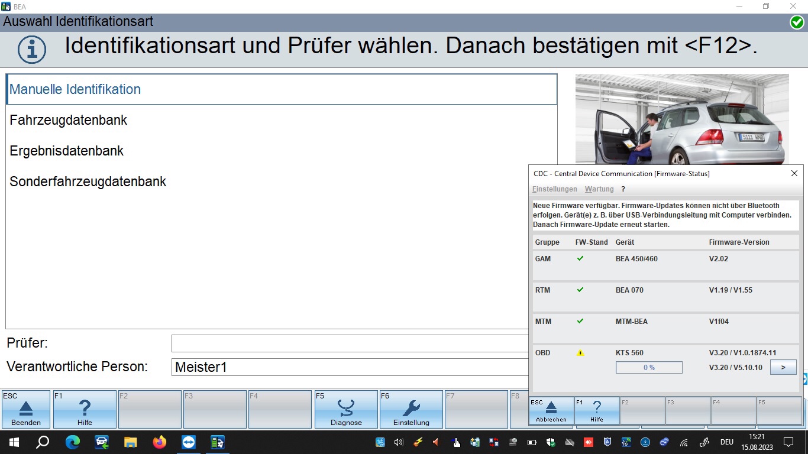Click the Prüfer input field
The image size is (808, 454).
350,343
